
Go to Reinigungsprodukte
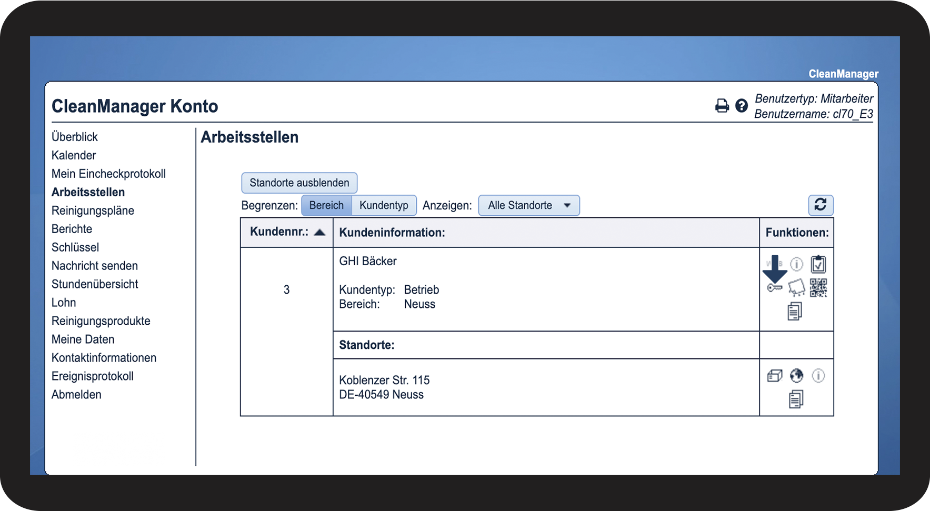coord(101,321)
